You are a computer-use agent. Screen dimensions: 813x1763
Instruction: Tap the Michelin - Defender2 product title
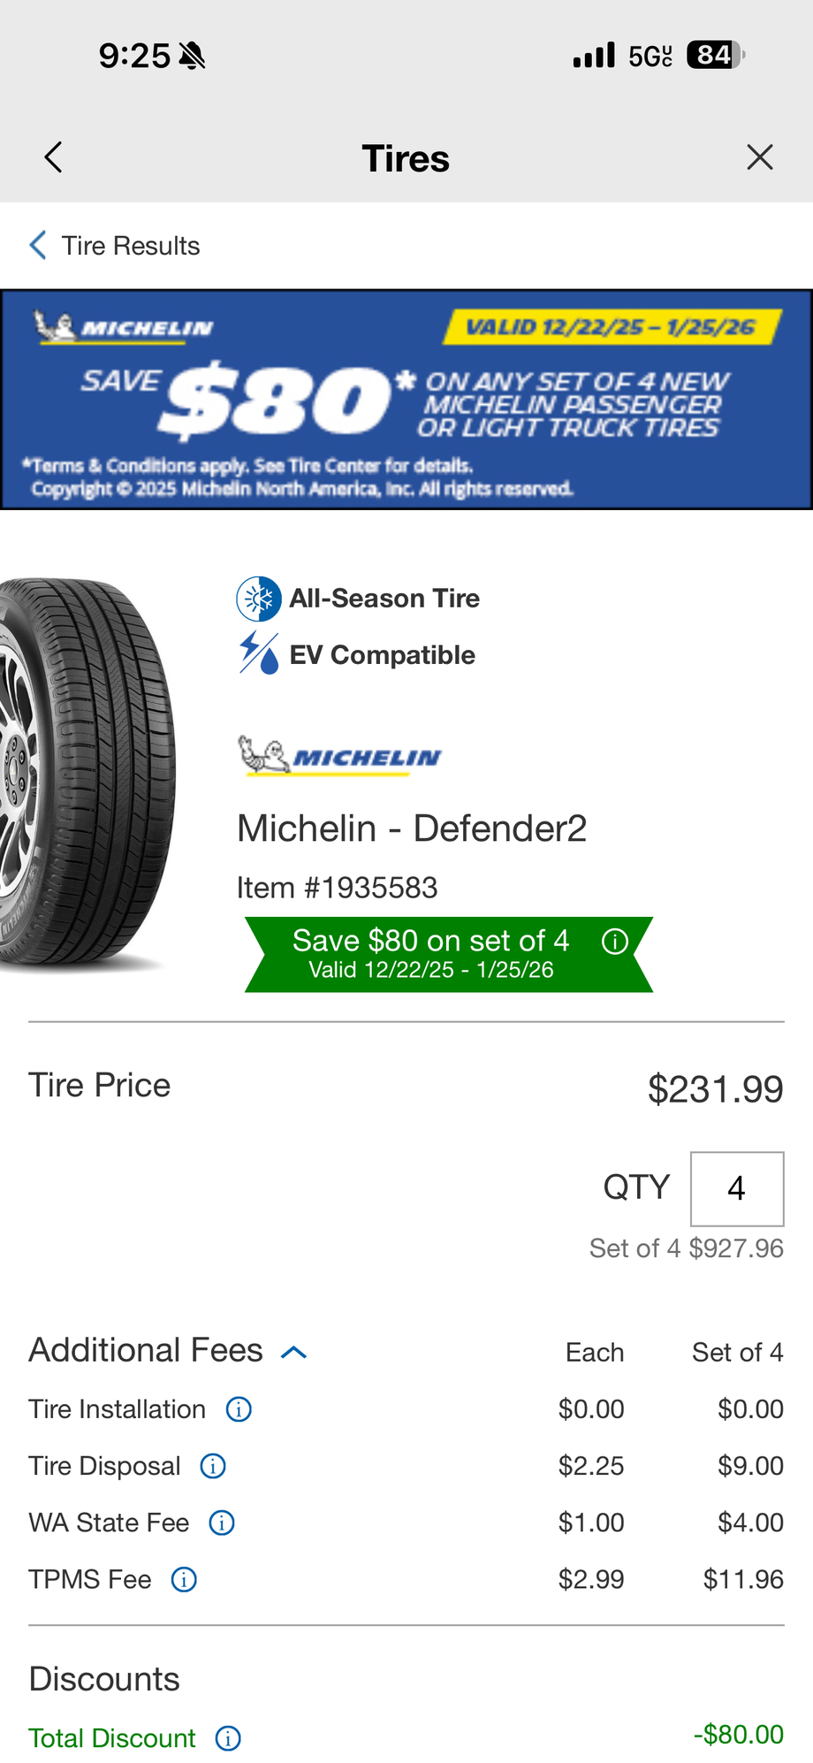click(x=412, y=828)
